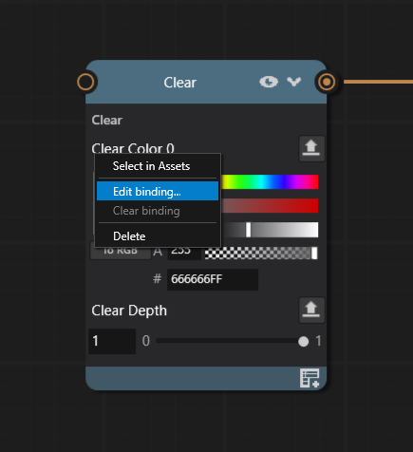Image resolution: width=413 pixels, height=452 pixels.
Task: Click the orange output connection wire
Action: (378, 82)
